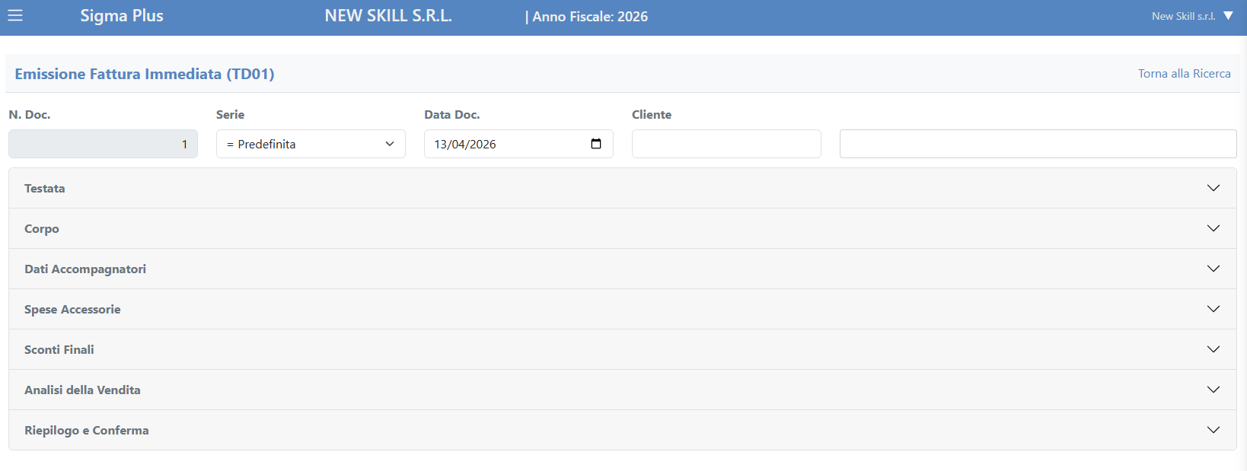Open the Serie dropdown
Viewport: 1247px width, 471px height.
311,144
